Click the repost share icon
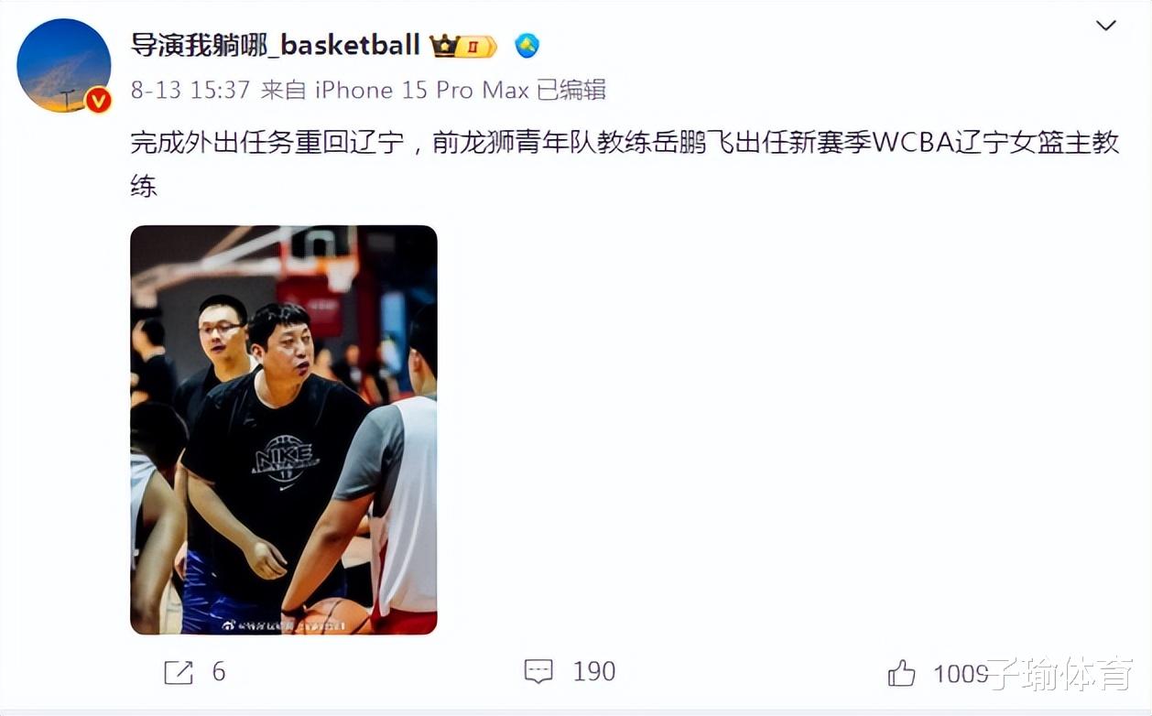This screenshot has width=1152, height=716. click(179, 673)
